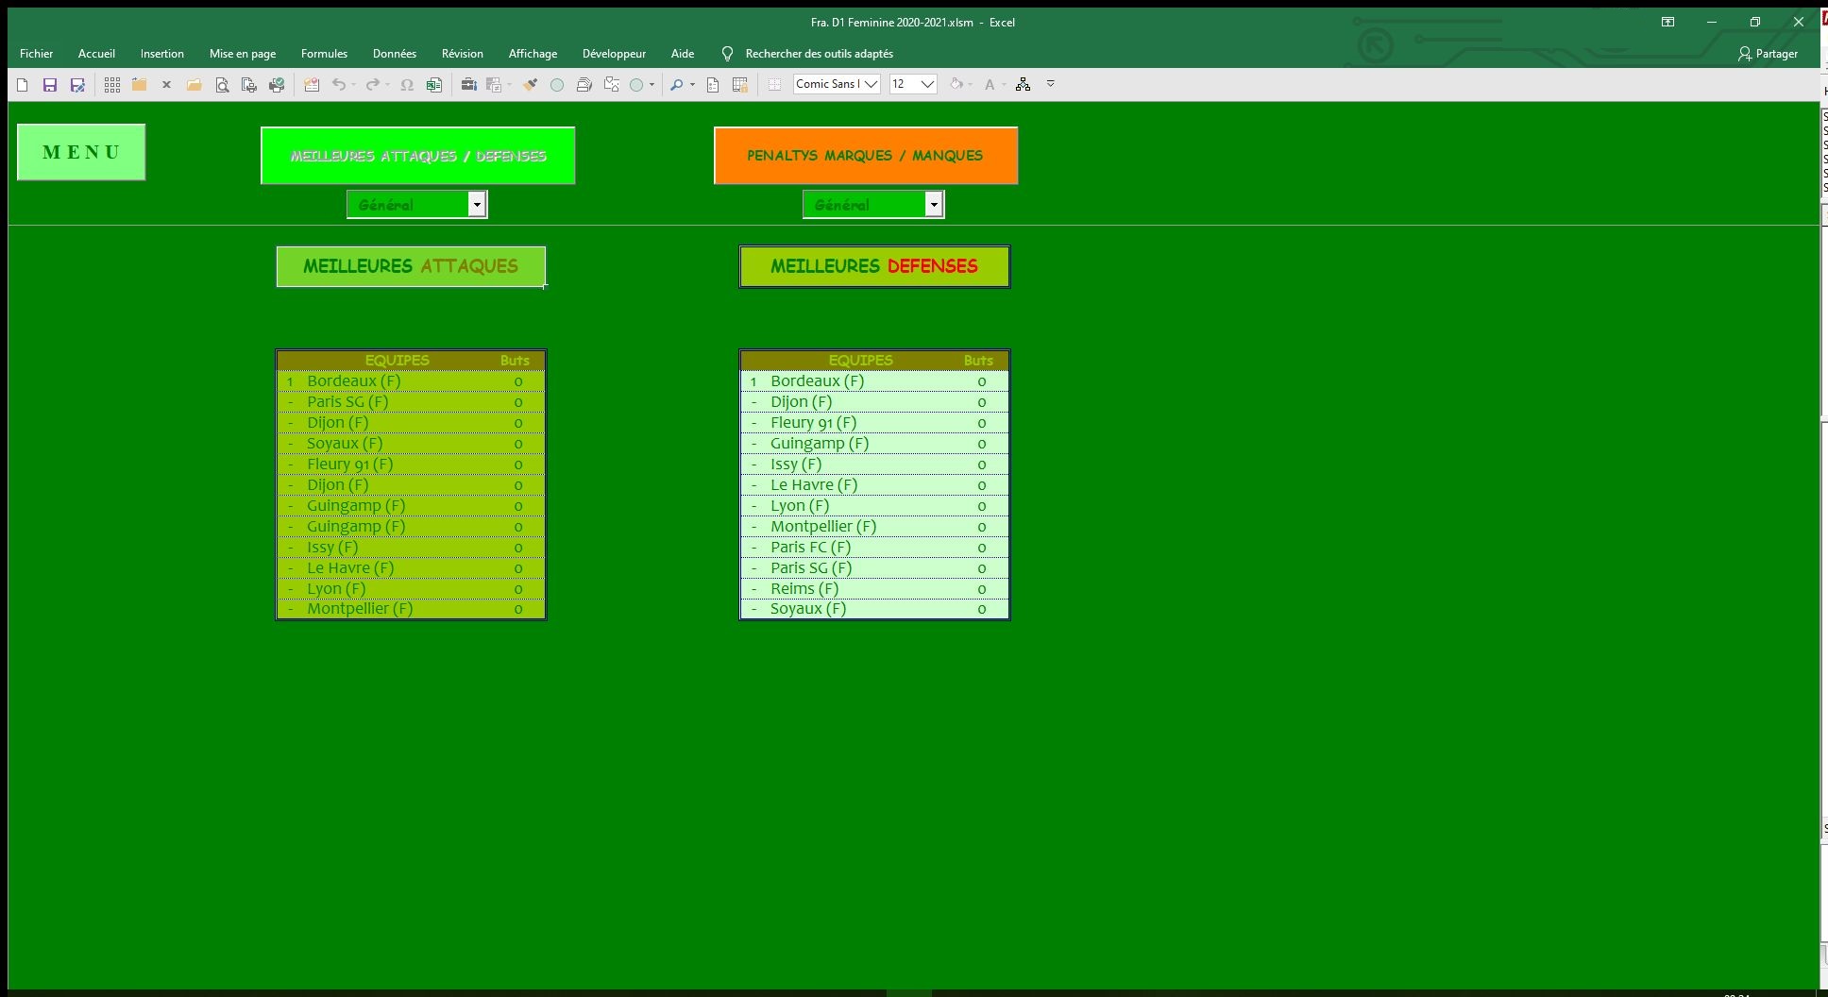
Task: Open the Comic Sans font name dropdown
Action: coord(871,84)
